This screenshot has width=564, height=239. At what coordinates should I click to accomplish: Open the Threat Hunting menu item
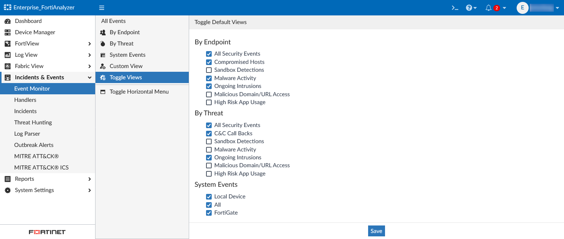coord(33,123)
